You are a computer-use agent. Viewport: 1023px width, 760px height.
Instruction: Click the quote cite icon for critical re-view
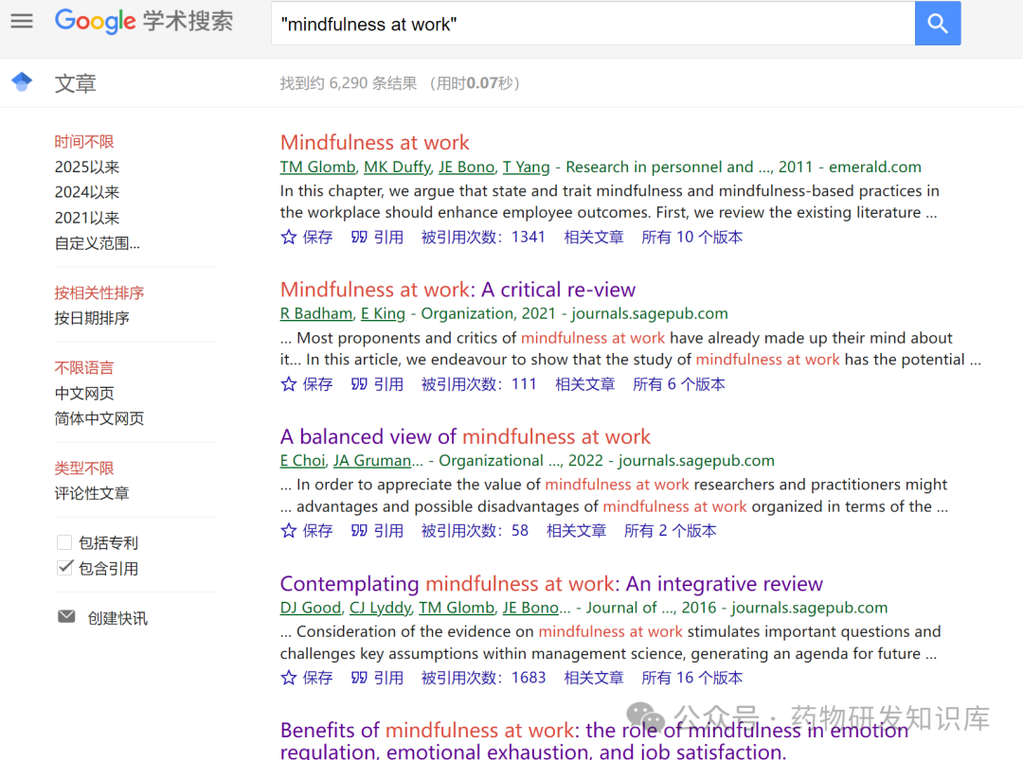(359, 384)
